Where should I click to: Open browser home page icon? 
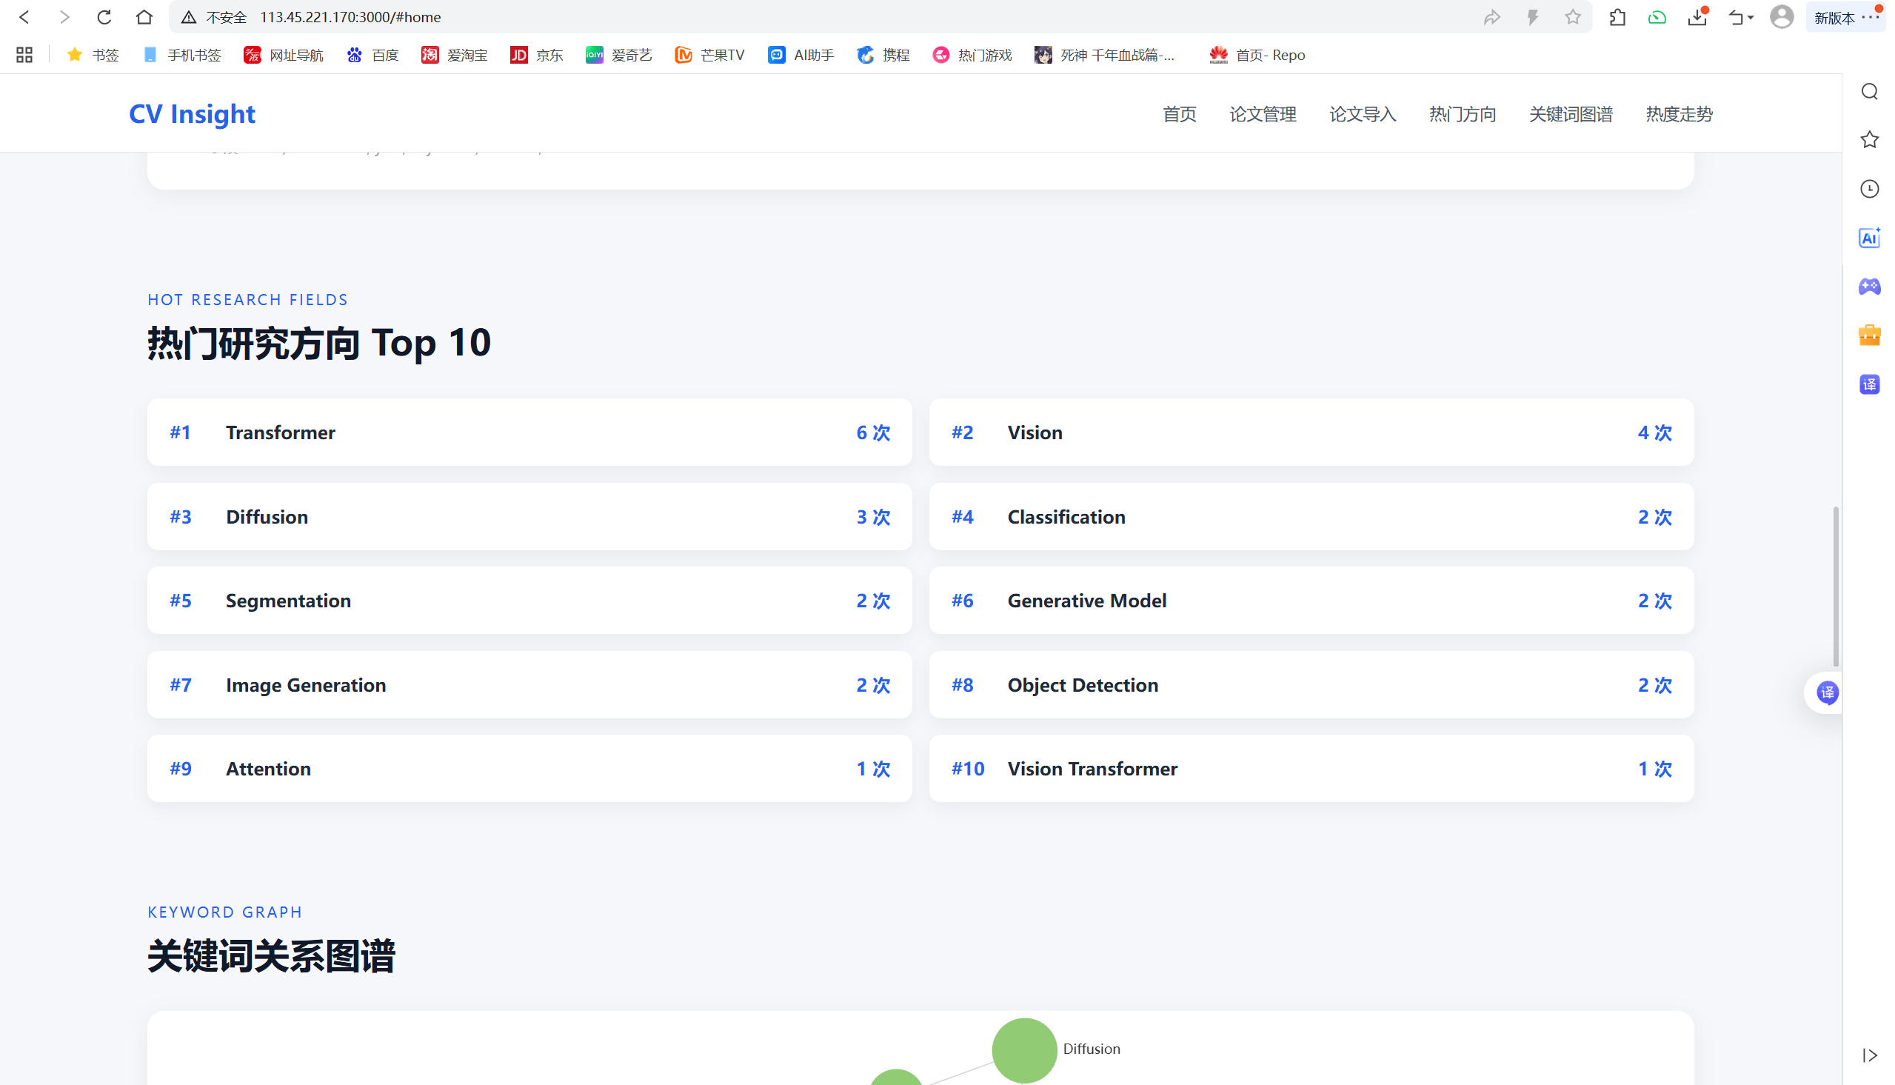coord(144,16)
